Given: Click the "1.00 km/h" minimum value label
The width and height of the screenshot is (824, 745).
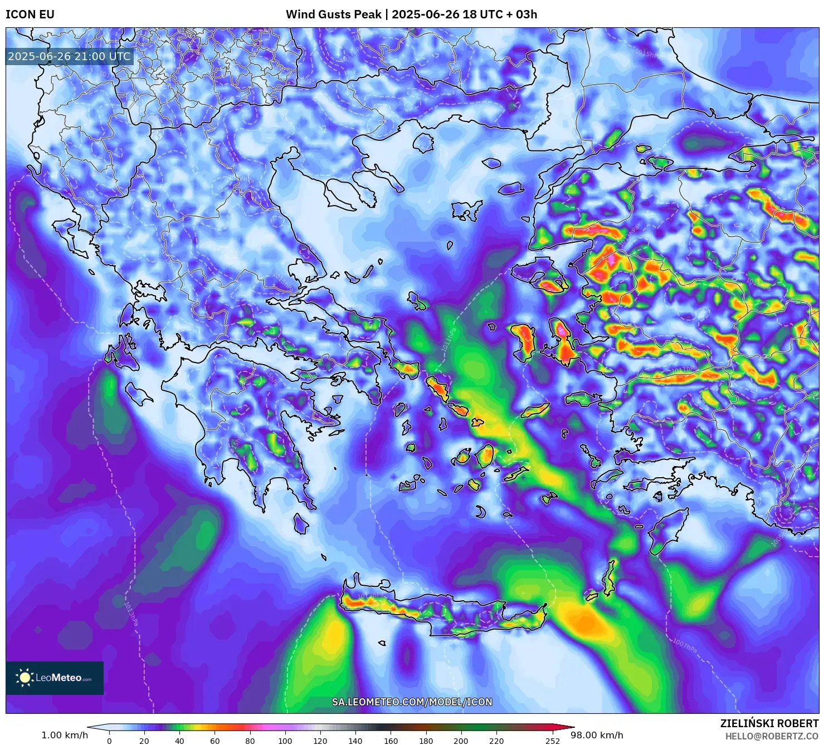Looking at the screenshot, I should (x=65, y=735).
